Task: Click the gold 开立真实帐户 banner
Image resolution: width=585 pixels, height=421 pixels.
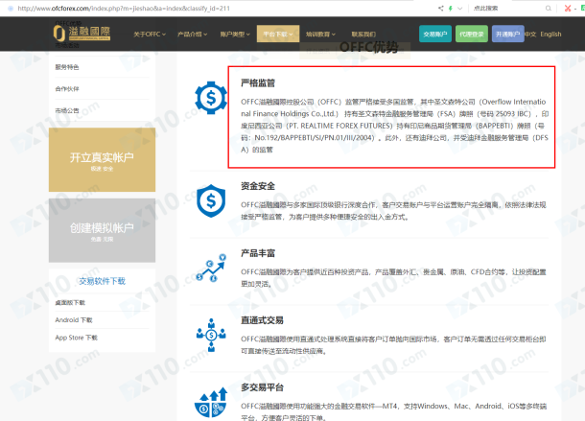Action: point(102,159)
